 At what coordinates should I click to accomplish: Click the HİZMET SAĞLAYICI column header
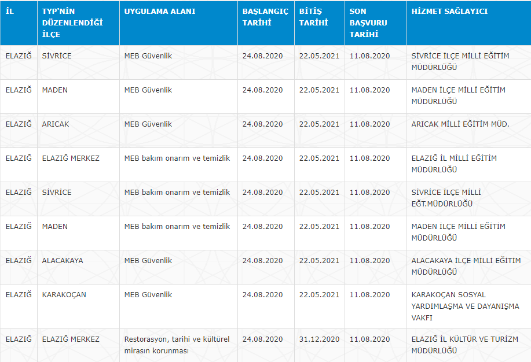449,12
